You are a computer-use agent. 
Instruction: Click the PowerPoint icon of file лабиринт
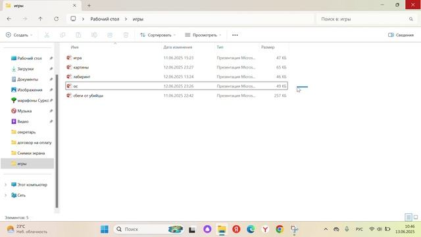(x=69, y=76)
